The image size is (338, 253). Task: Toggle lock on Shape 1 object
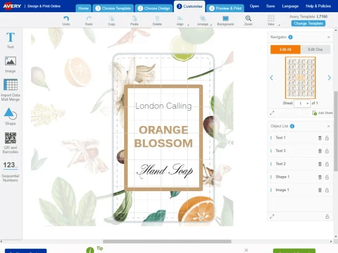[x=327, y=177]
